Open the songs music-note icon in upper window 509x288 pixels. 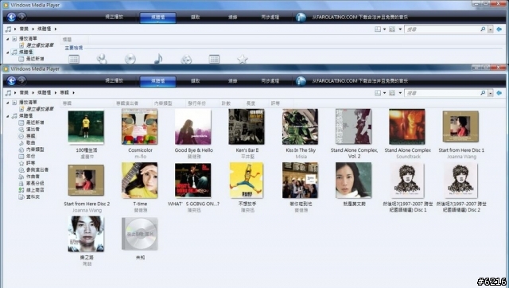pos(158,59)
